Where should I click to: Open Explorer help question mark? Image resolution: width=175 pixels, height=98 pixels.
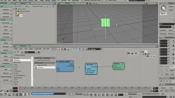pos(53,6)
